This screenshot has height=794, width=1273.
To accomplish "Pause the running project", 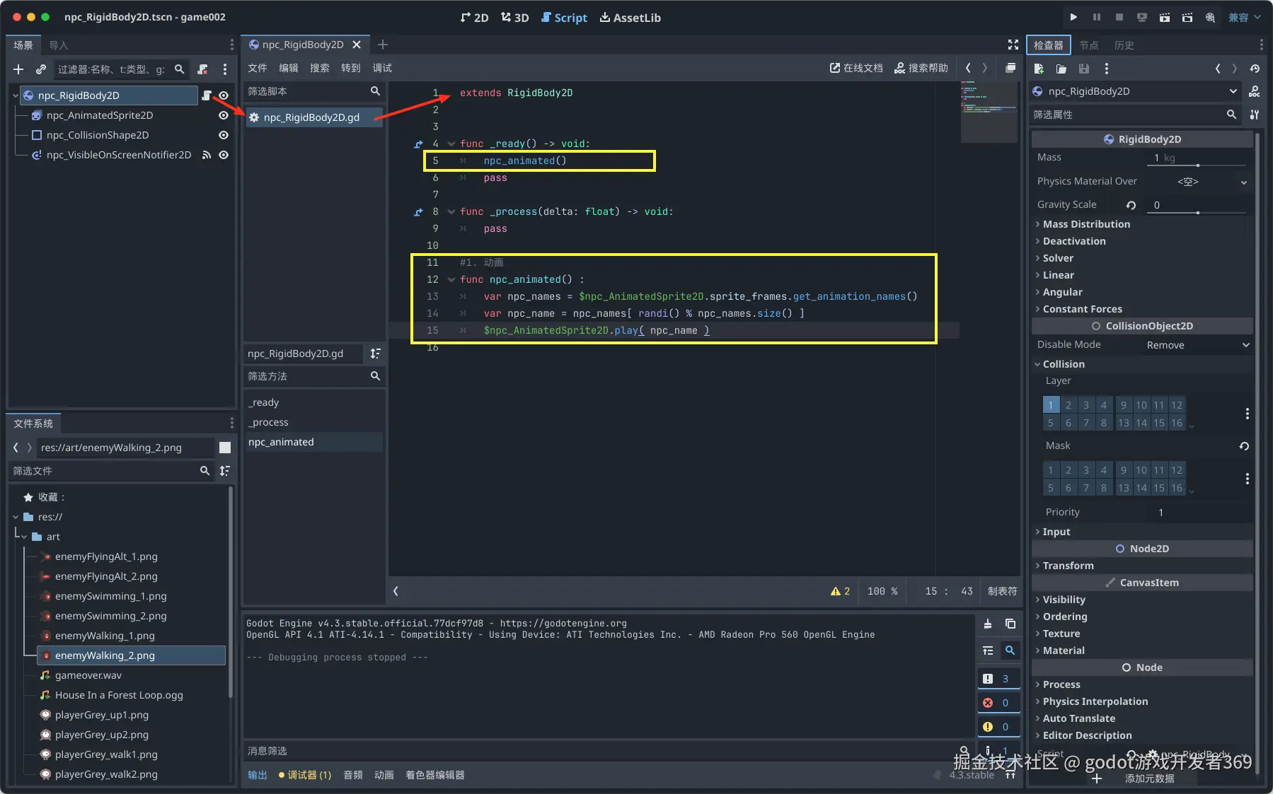I will [x=1096, y=18].
